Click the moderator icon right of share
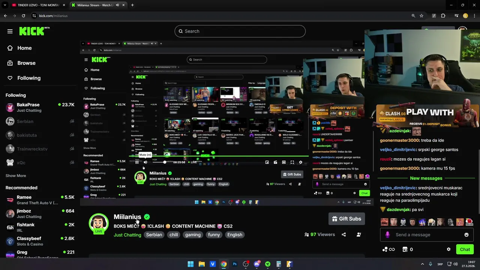Screen dimensions: 480x270 [359, 234]
